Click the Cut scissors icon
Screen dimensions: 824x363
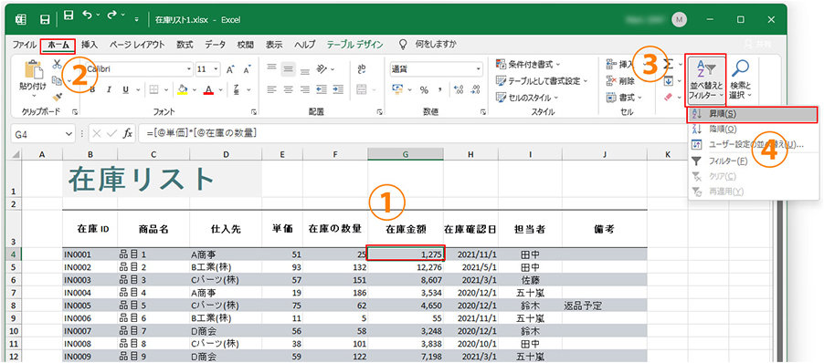[58, 65]
